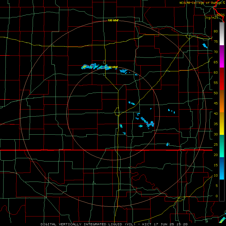
Task: Click the 20 value on the VIL scale
Action: pos(216,155)
